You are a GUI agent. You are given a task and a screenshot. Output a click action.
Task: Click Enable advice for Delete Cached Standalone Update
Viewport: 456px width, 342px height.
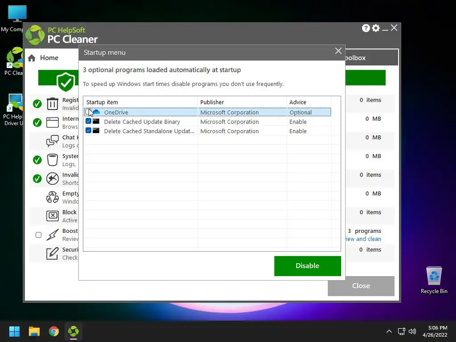[x=298, y=131]
